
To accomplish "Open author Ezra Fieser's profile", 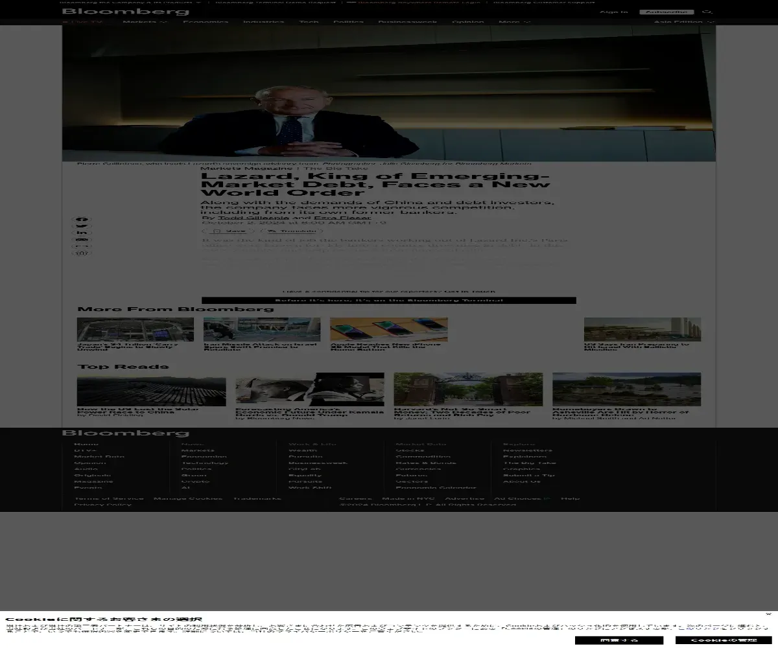I will click(x=343, y=218).
